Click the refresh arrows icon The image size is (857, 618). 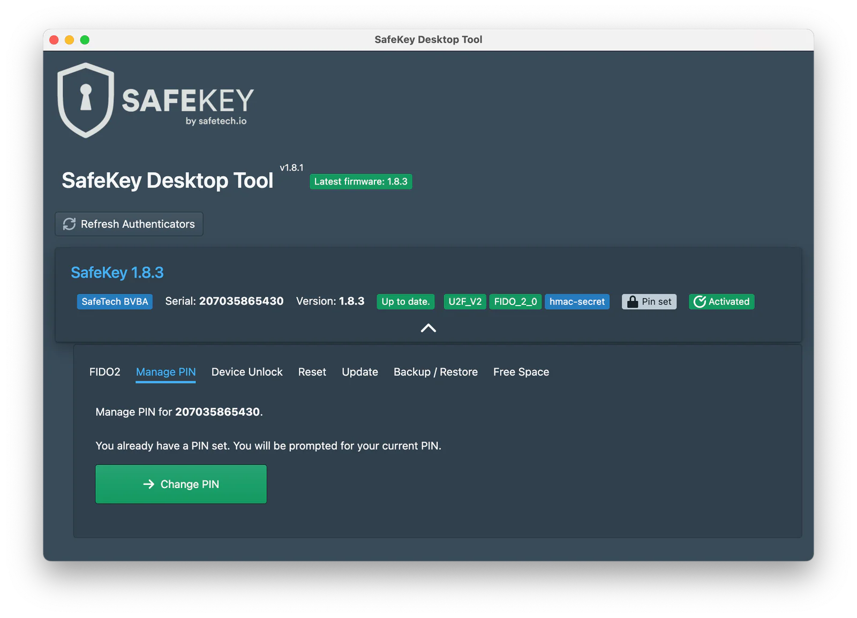coord(70,224)
